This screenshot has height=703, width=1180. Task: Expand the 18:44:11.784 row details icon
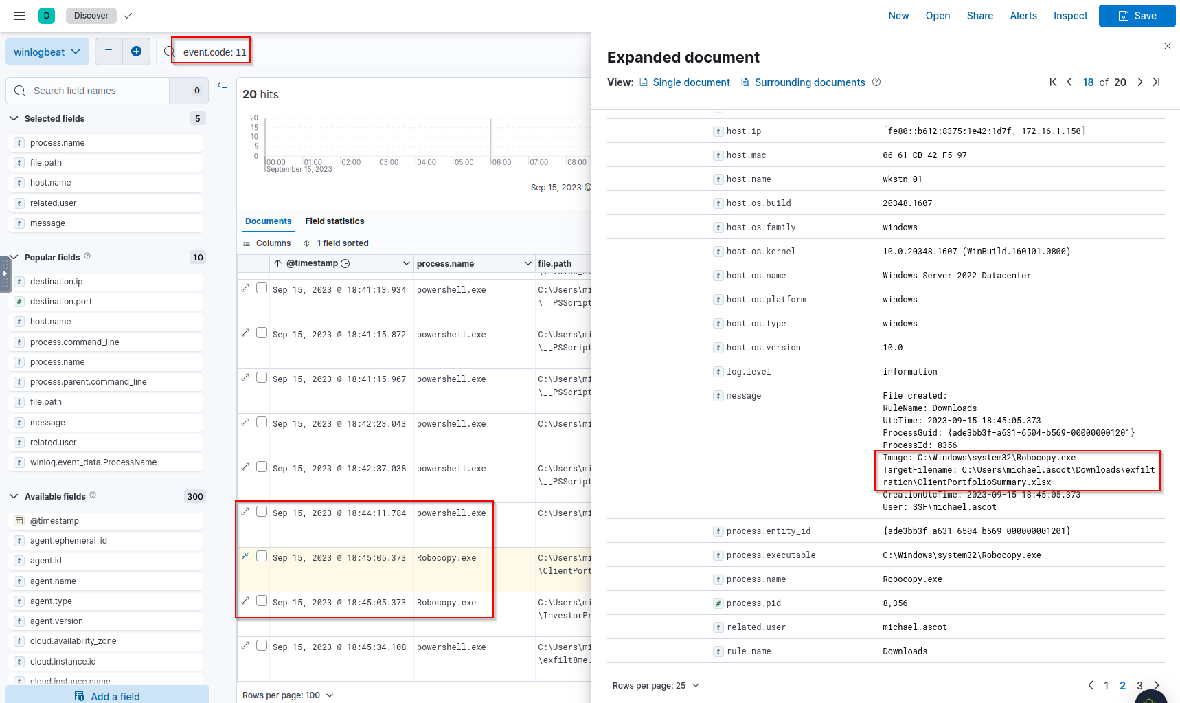click(245, 511)
